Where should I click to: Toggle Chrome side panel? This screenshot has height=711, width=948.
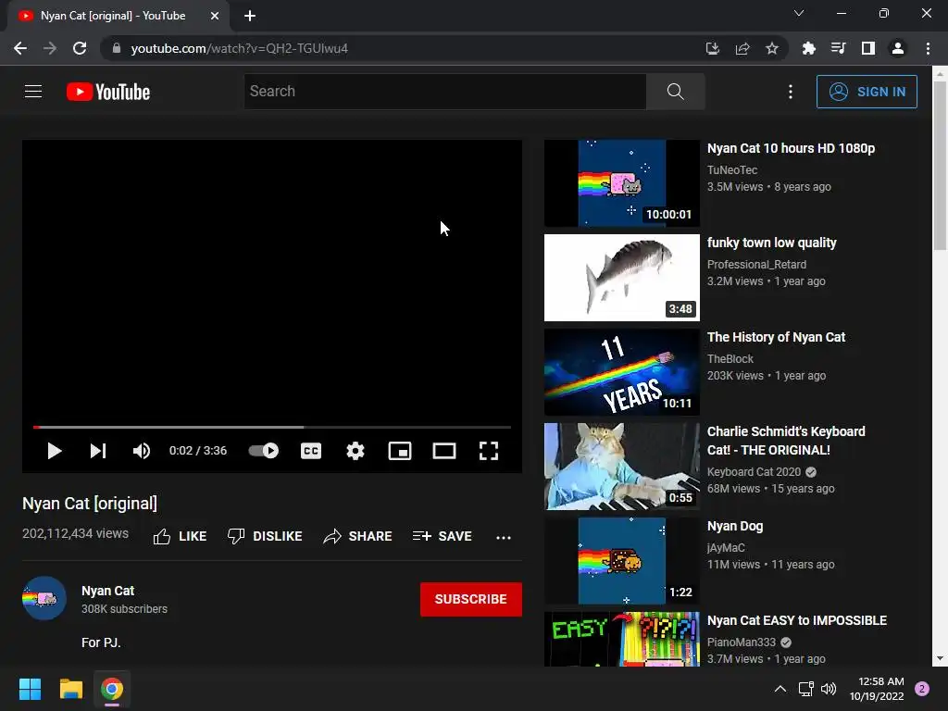pyautogui.click(x=868, y=48)
